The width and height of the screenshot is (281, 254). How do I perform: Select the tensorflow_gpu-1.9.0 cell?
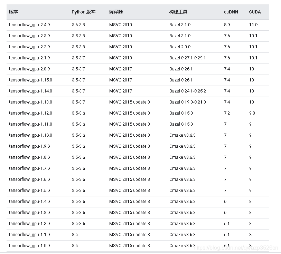(29, 146)
